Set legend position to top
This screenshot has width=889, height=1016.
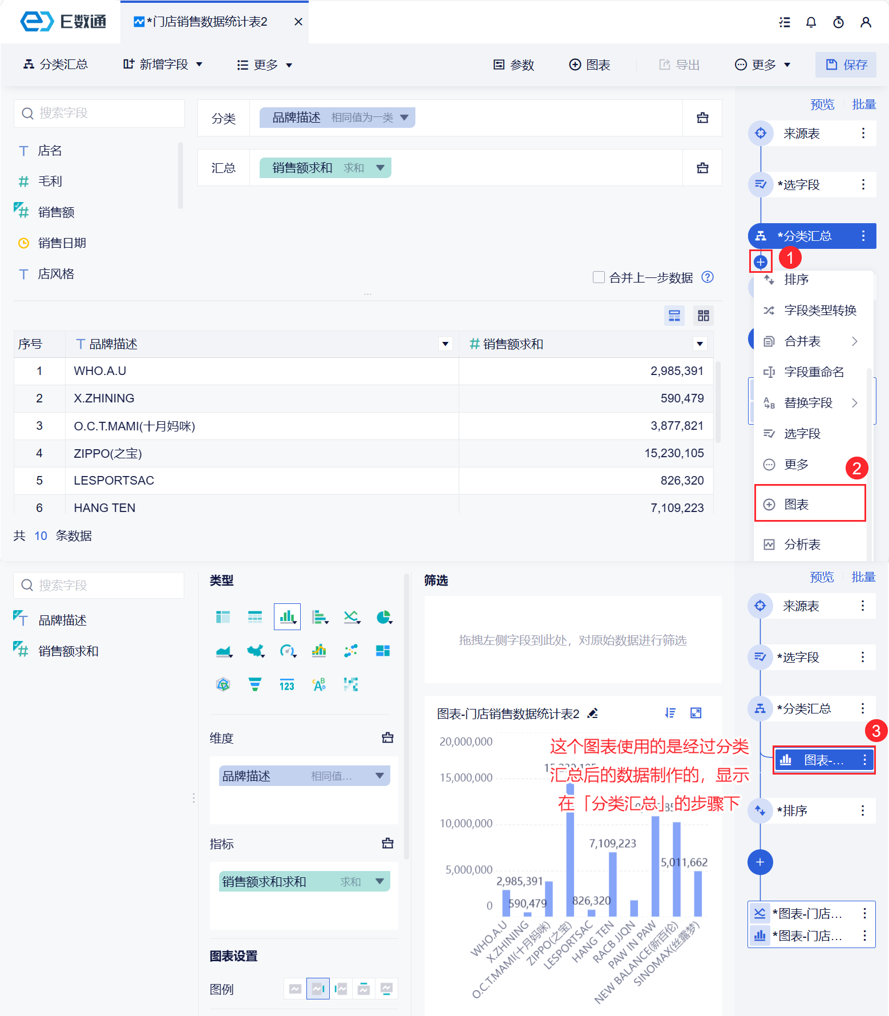[363, 989]
